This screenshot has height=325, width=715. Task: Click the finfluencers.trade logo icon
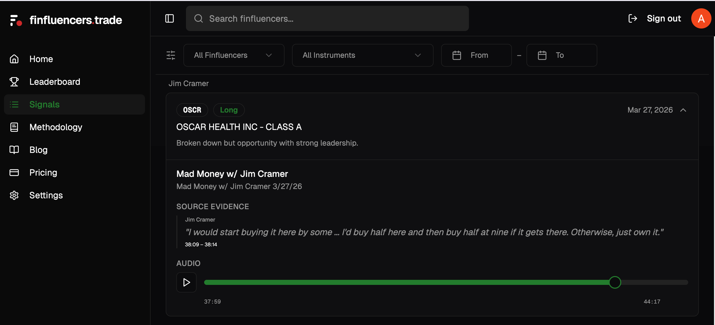(16, 20)
